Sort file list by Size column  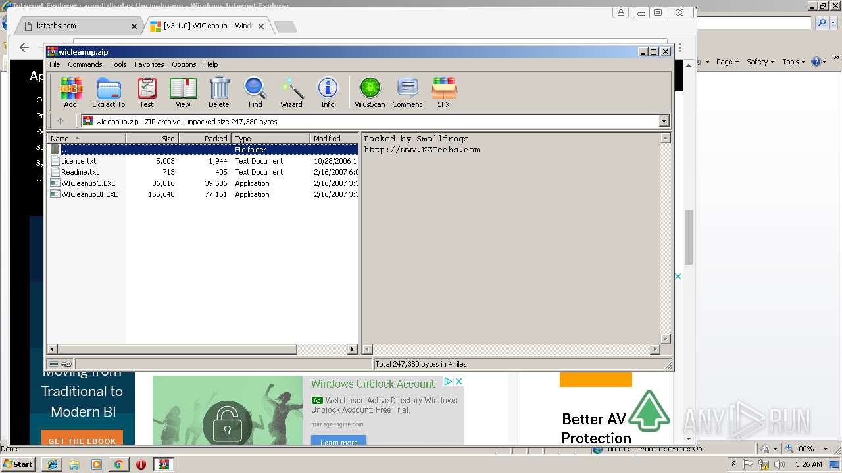pyautogui.click(x=152, y=138)
